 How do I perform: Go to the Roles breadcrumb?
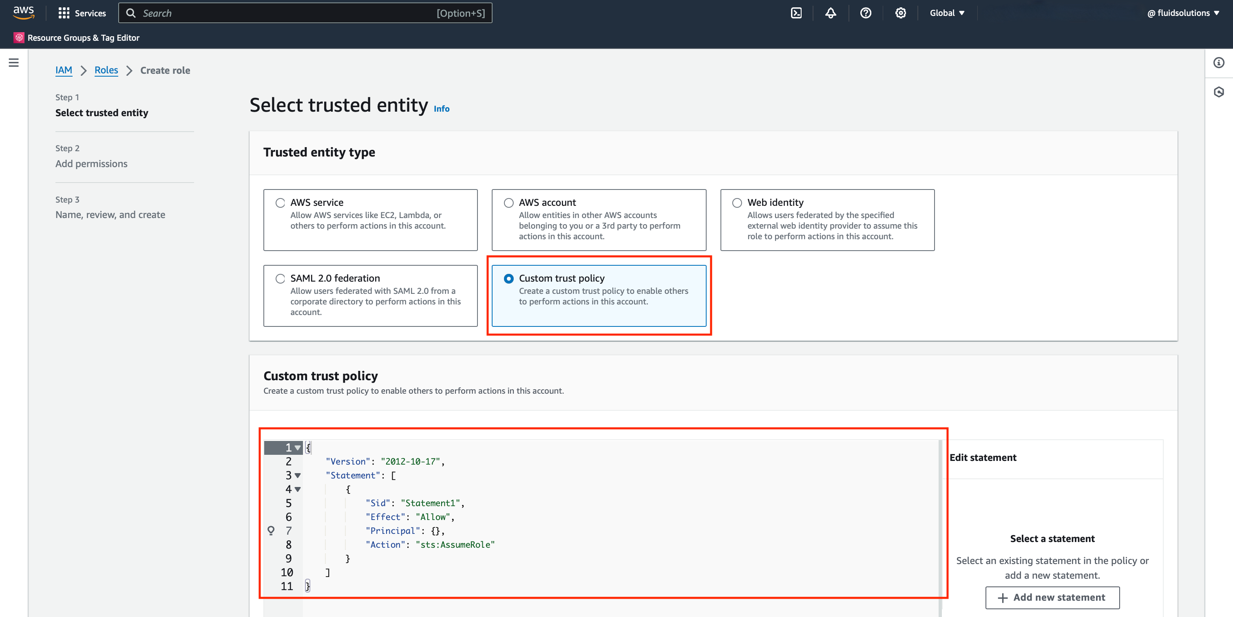pos(106,71)
